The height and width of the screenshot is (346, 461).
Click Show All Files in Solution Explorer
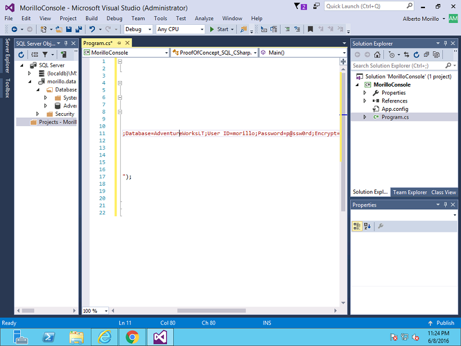coord(437,55)
